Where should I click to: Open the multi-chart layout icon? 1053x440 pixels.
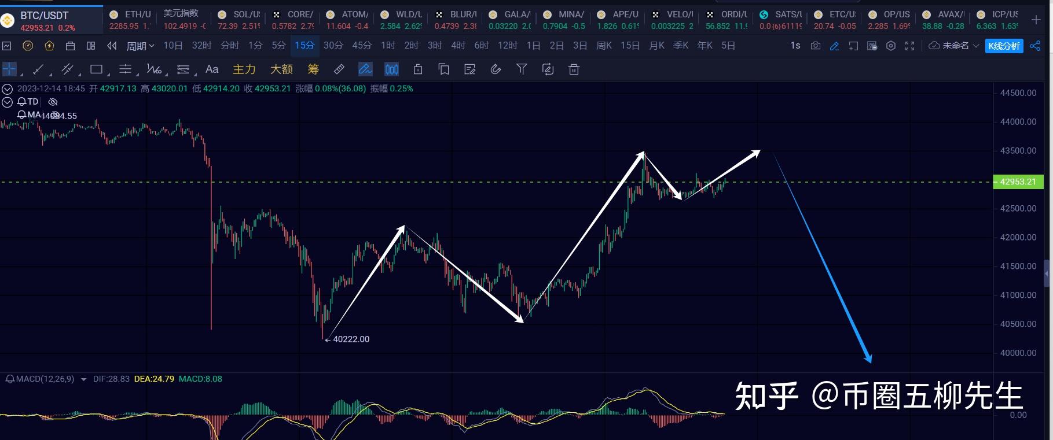(x=91, y=46)
